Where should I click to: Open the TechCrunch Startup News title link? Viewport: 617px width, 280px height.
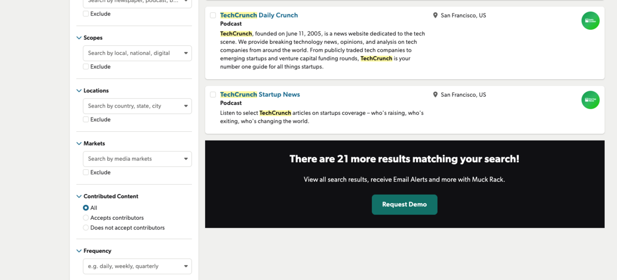click(260, 95)
